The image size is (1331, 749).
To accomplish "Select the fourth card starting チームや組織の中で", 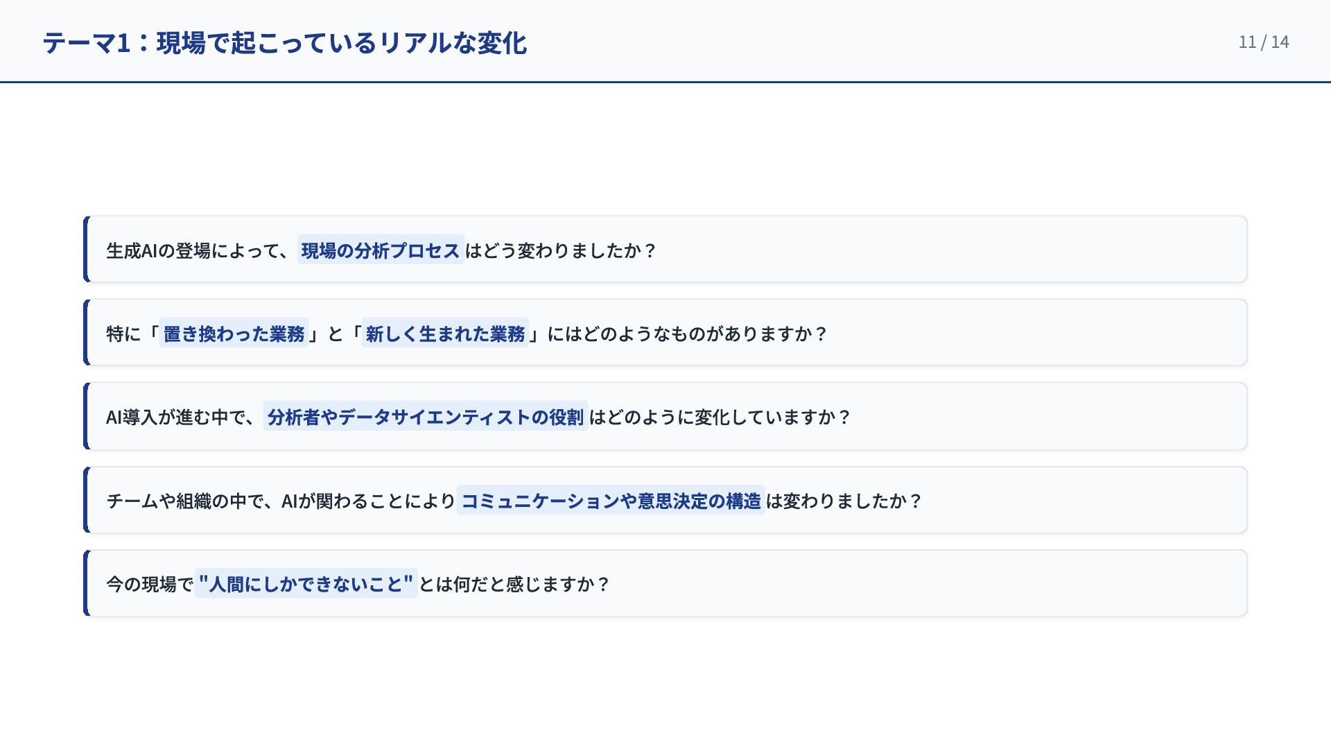I will 1075,500.
